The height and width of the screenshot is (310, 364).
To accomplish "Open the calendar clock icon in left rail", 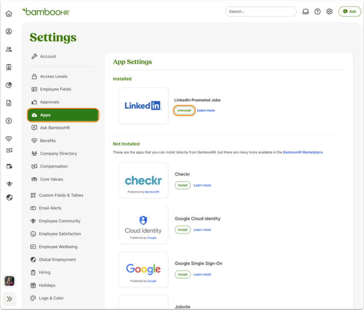I will (x=9, y=166).
